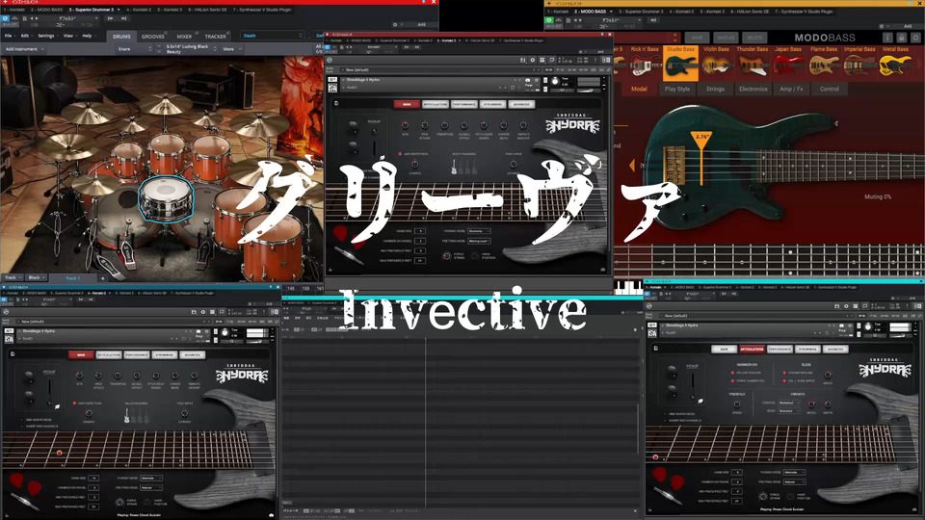This screenshot has height=520, width=925.
Task: Click red guitar pick icon in Kontakt 2 window
Action: click(x=16, y=480)
